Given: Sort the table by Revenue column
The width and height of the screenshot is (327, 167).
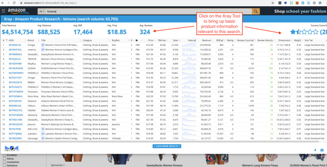Looking at the screenshot, I should pyautogui.click(x=206, y=40).
